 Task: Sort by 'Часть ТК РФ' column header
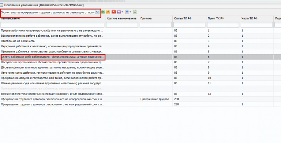coord(249,18)
